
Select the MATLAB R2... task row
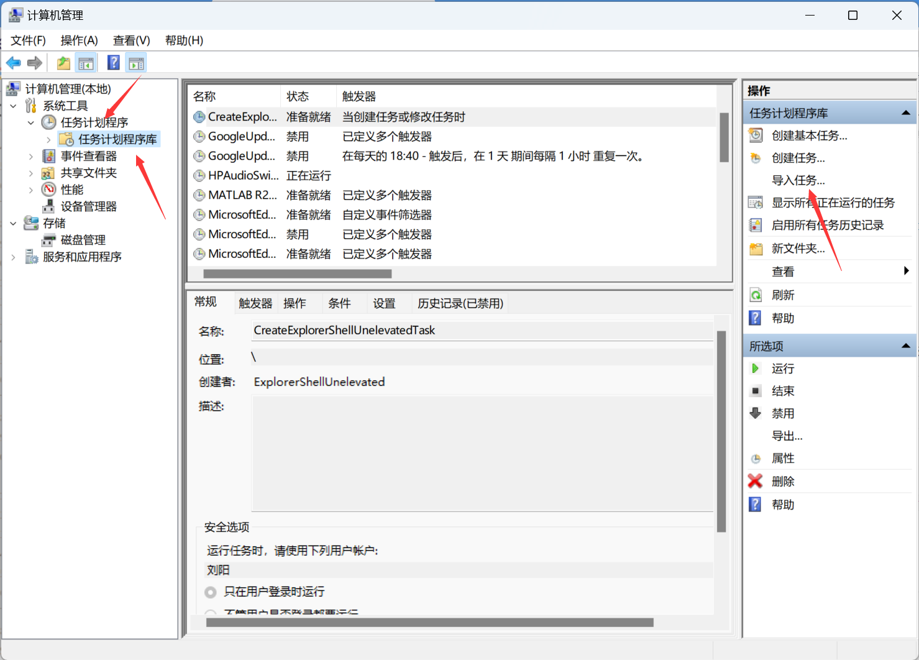[x=452, y=195]
